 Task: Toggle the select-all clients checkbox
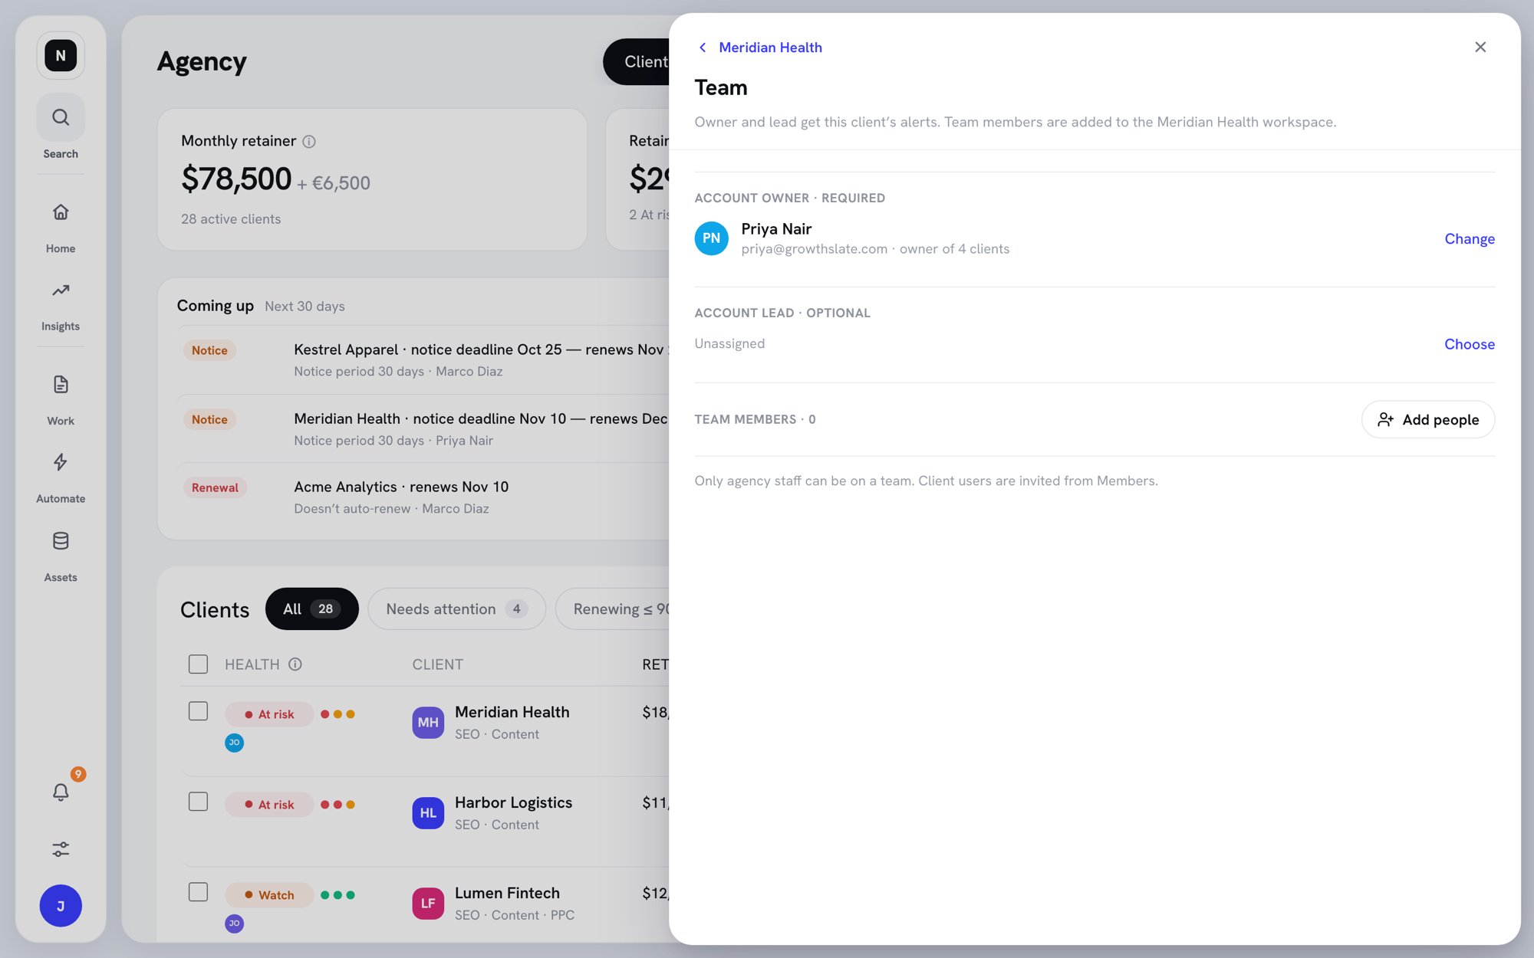pyautogui.click(x=198, y=664)
